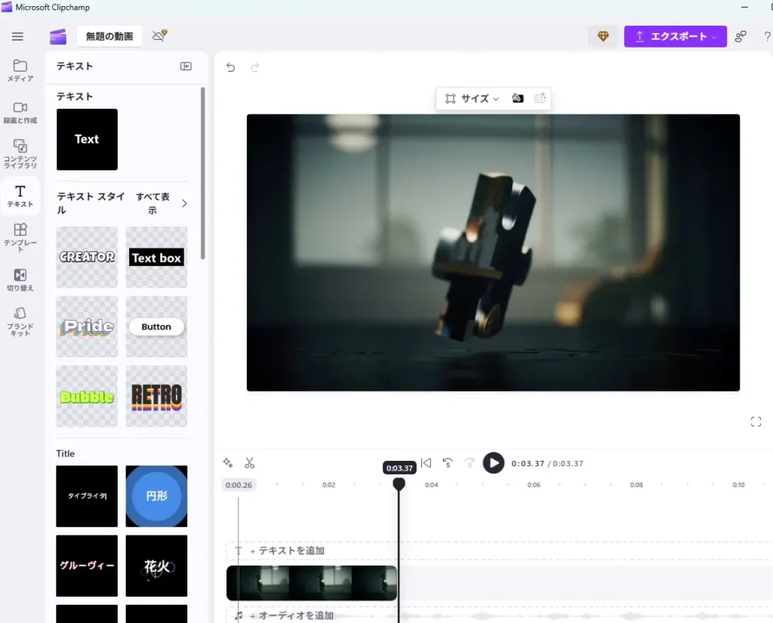Undo the last action
773x623 pixels.
pos(231,67)
